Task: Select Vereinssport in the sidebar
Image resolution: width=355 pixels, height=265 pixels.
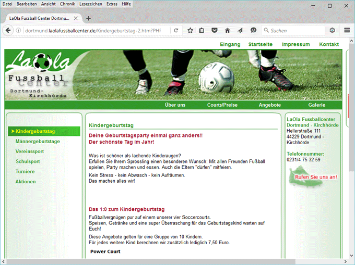Action: pos(29,152)
